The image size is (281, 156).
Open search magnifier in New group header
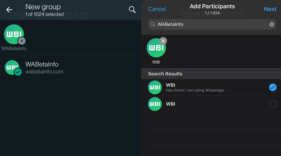click(x=132, y=10)
